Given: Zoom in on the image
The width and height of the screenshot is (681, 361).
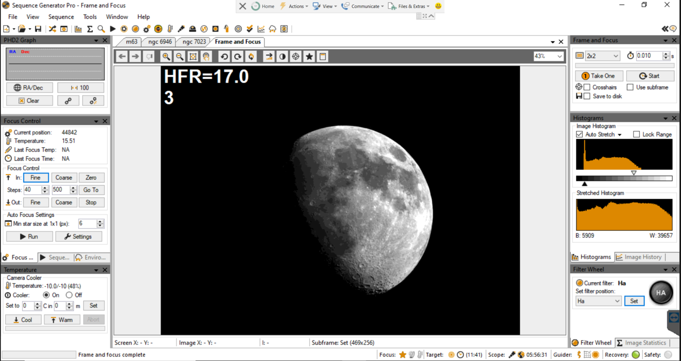Looking at the screenshot, I should [x=166, y=57].
